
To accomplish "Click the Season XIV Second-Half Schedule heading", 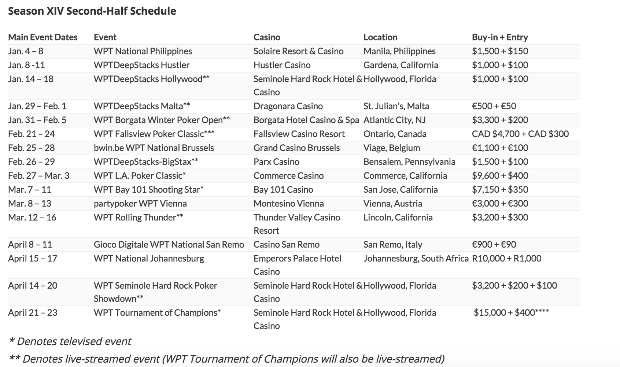I will click(x=92, y=11).
